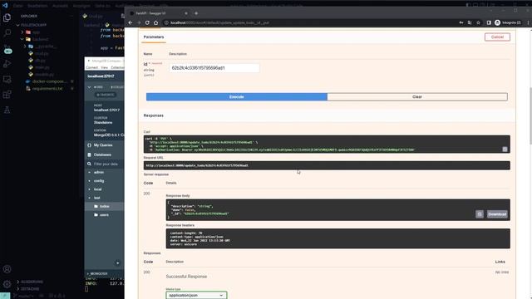Viewport: 532px width, 299px height.
Task: Open docker-compose file in Explorer
Action: click(49, 81)
